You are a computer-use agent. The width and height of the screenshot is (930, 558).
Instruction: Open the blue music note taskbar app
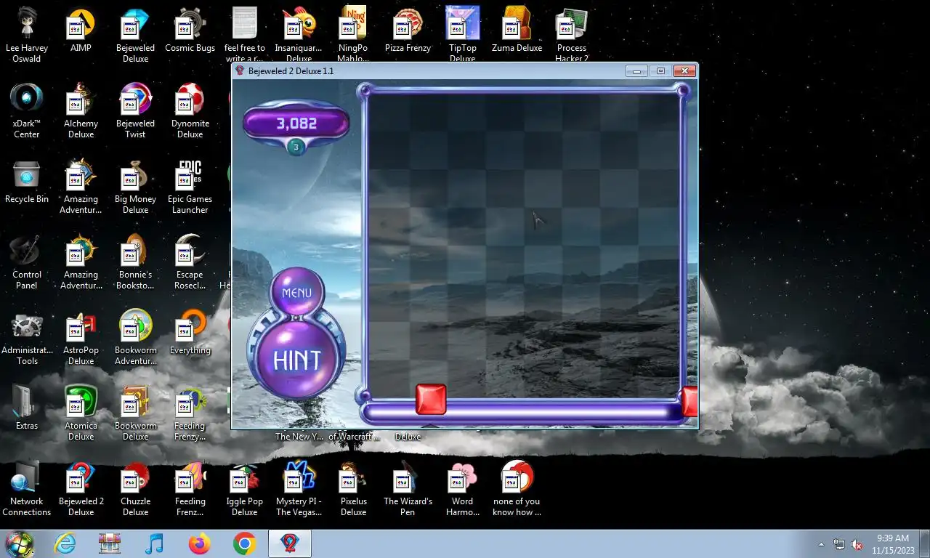coord(154,543)
